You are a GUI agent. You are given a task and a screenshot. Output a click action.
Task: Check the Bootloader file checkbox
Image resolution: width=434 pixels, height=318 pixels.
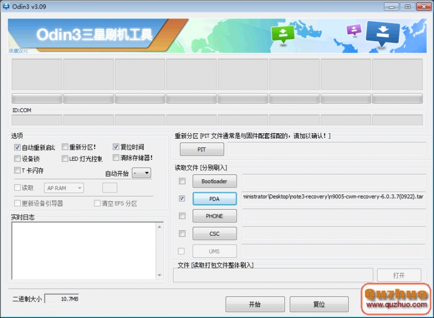(182, 181)
